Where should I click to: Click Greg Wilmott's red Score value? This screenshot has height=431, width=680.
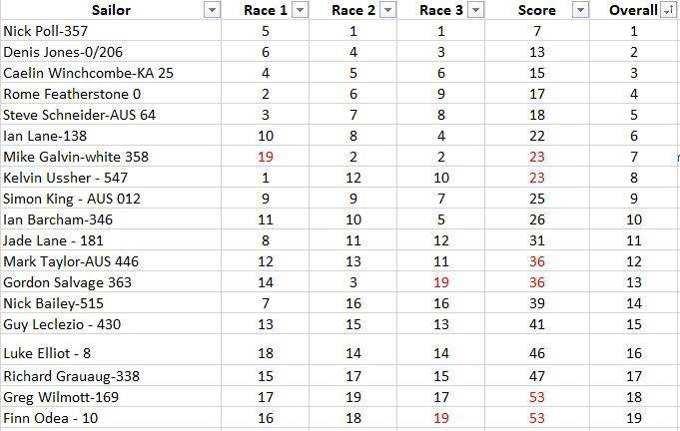536,397
